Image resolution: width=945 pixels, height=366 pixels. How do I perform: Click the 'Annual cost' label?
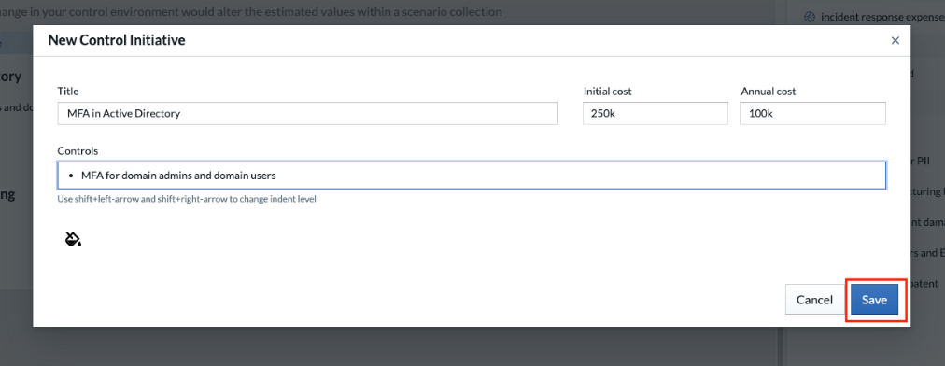[x=769, y=91]
